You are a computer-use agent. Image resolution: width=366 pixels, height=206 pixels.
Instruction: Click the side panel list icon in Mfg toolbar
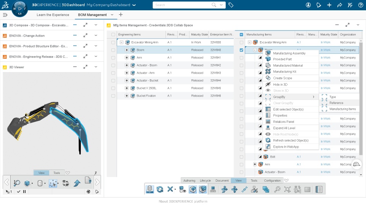click(319, 190)
